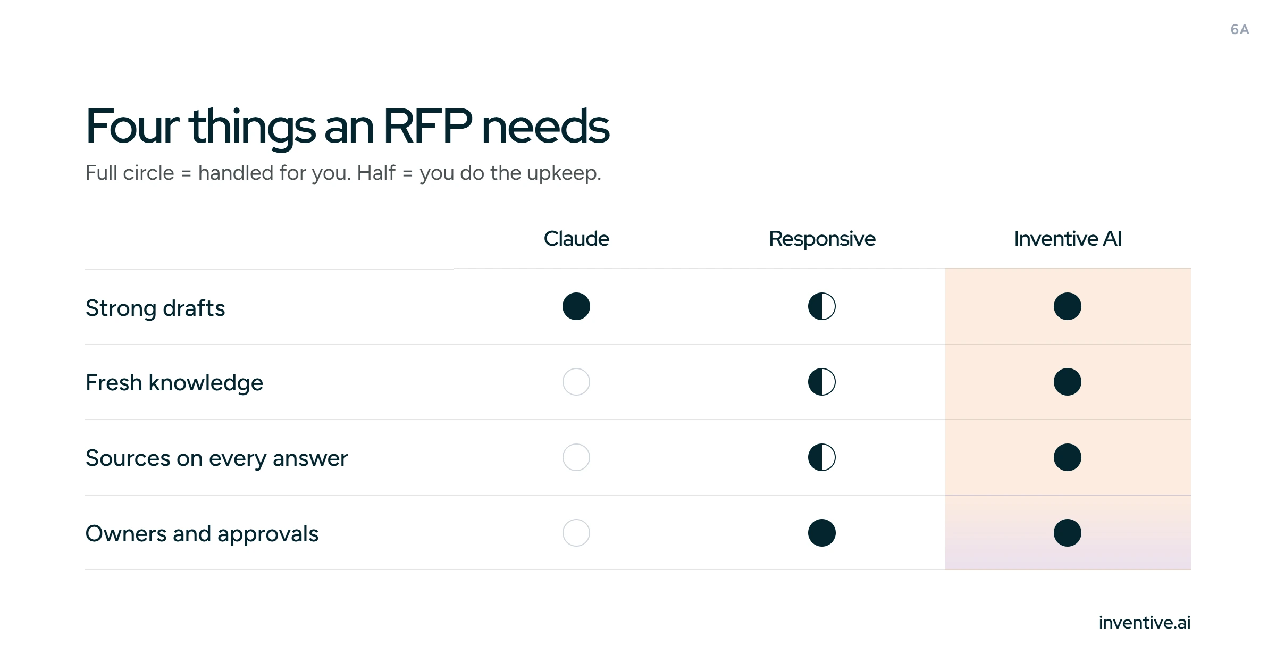Click Responsive's half circle for Sources row
This screenshot has height=670, width=1276.
pyautogui.click(x=822, y=457)
